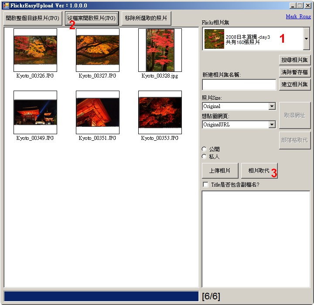
Task: Click 移除所選取的照片 button
Action: (x=146, y=18)
